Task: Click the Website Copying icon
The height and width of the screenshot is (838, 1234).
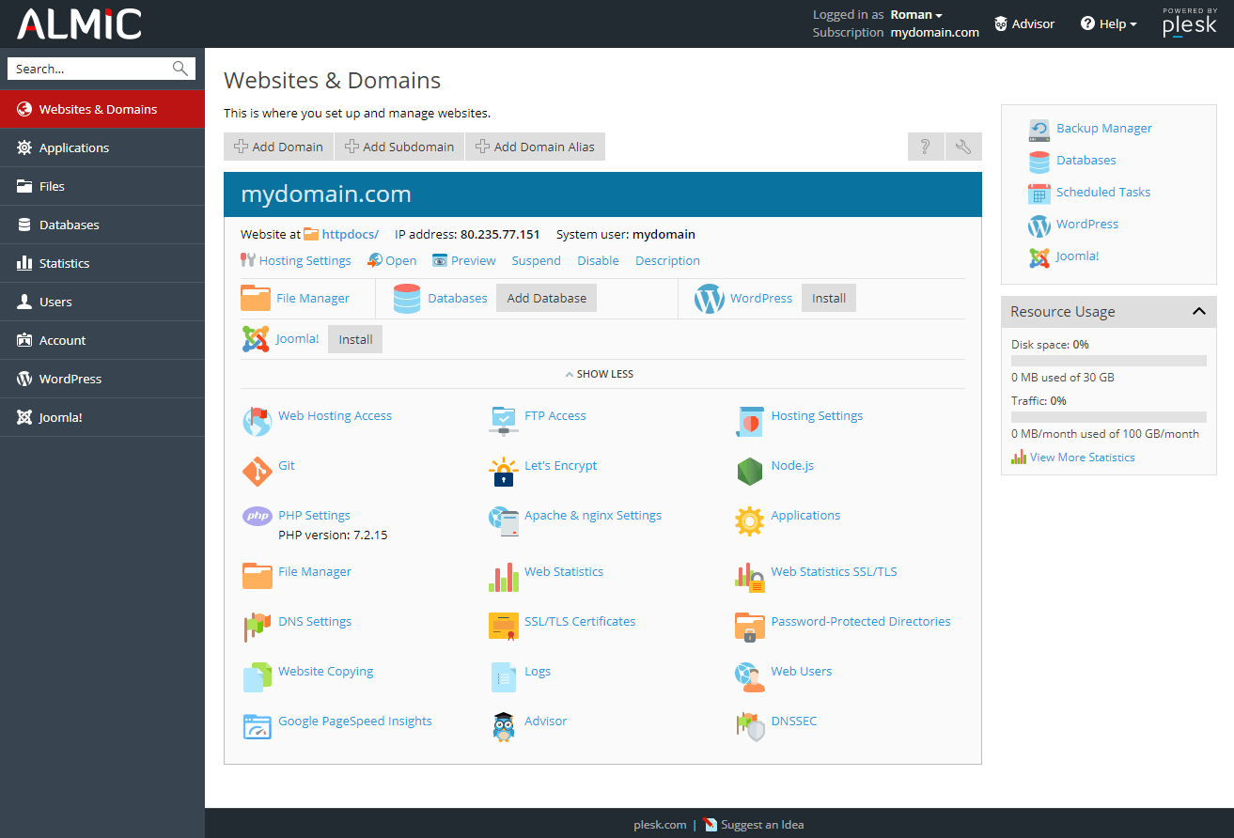Action: point(257,676)
